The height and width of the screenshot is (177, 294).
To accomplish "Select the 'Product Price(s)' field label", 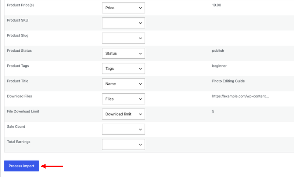I will [21, 5].
